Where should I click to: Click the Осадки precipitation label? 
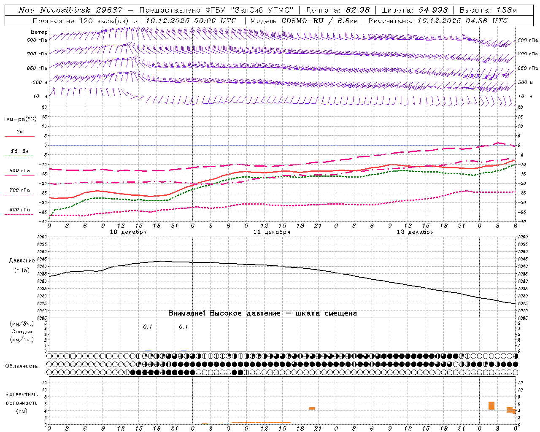click(22, 332)
